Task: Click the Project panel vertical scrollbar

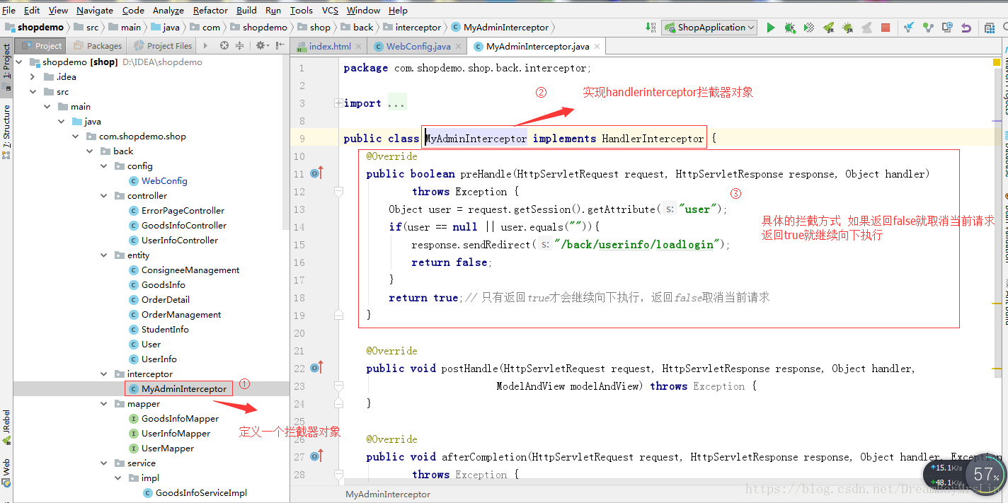Action: point(286,141)
